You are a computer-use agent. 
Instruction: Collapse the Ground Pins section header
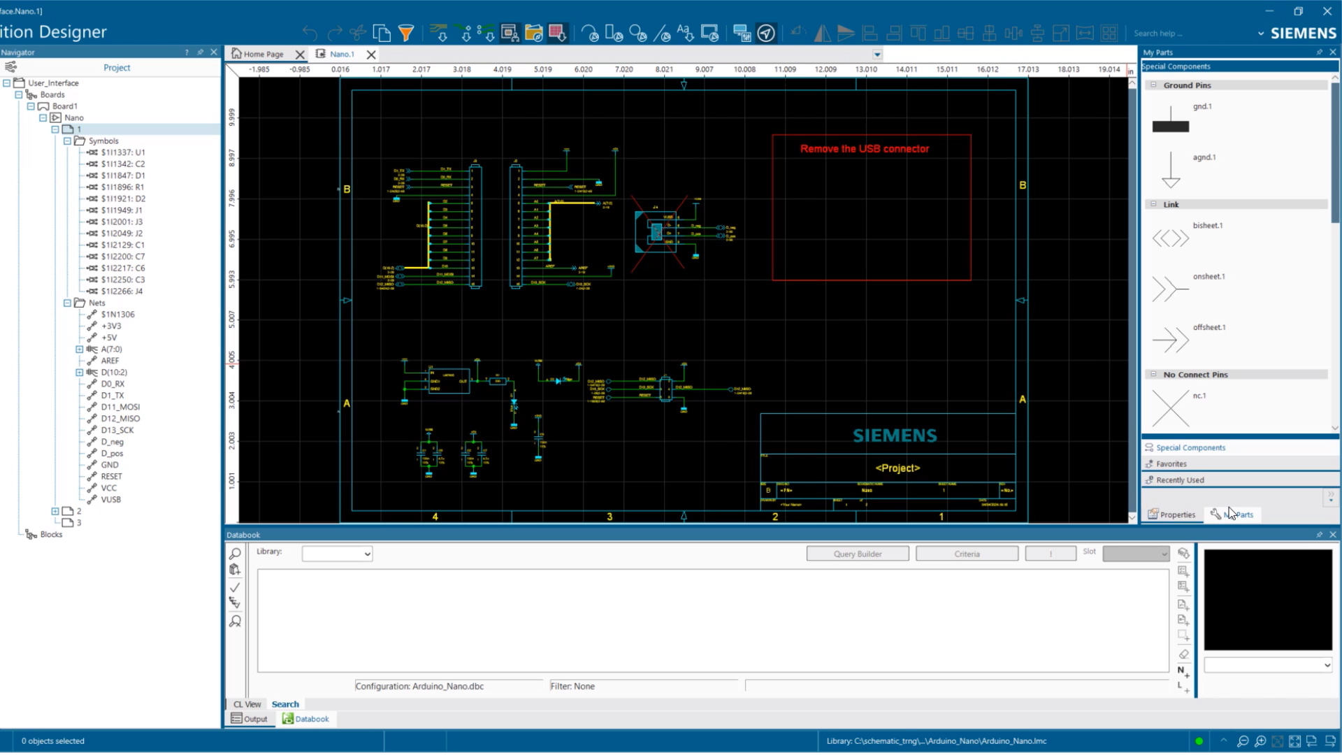[1154, 85]
